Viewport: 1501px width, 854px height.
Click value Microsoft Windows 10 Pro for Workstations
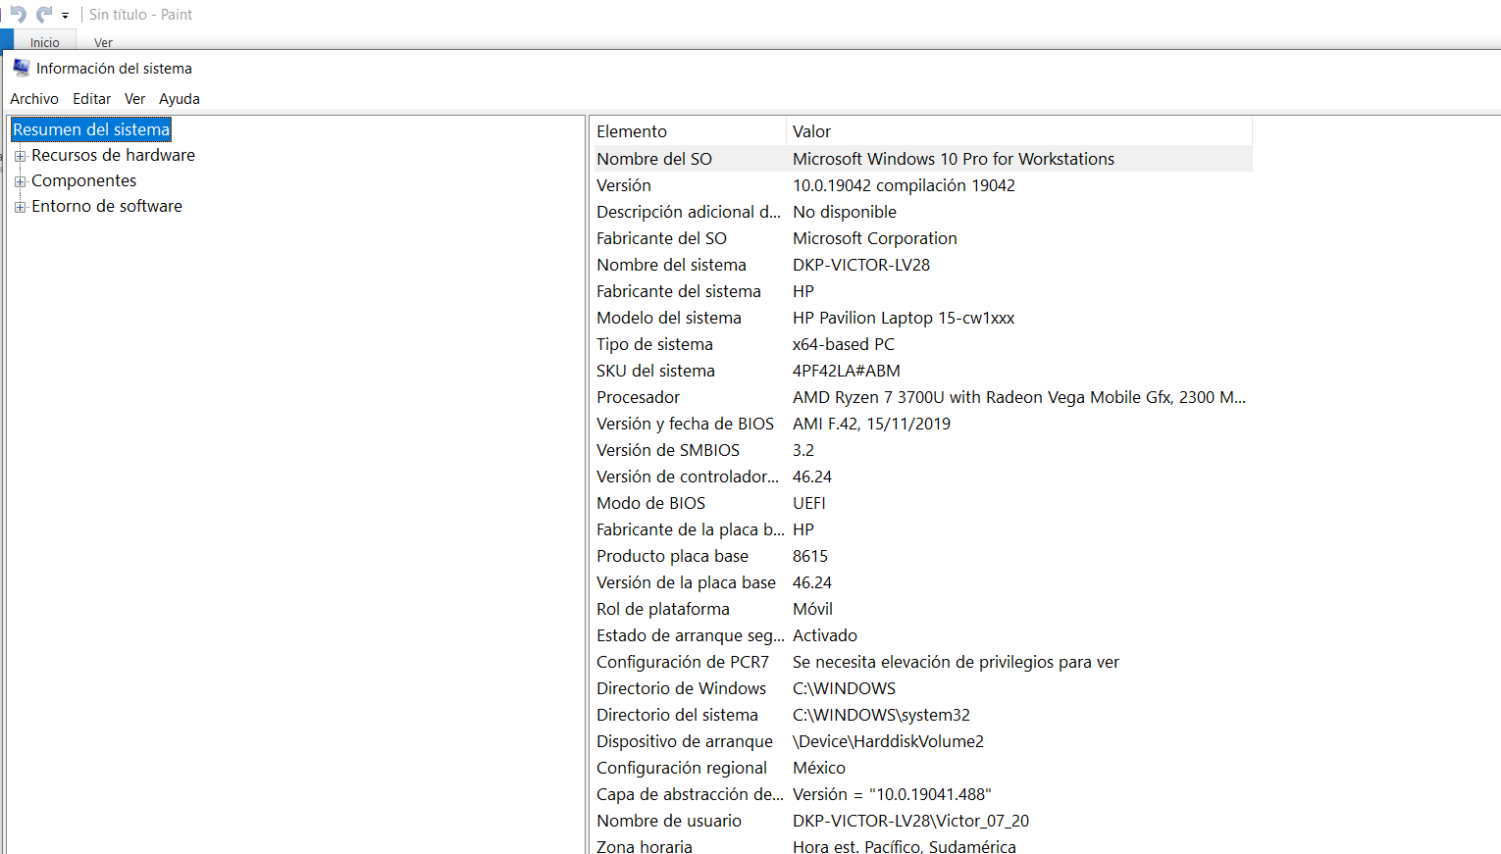[954, 159]
